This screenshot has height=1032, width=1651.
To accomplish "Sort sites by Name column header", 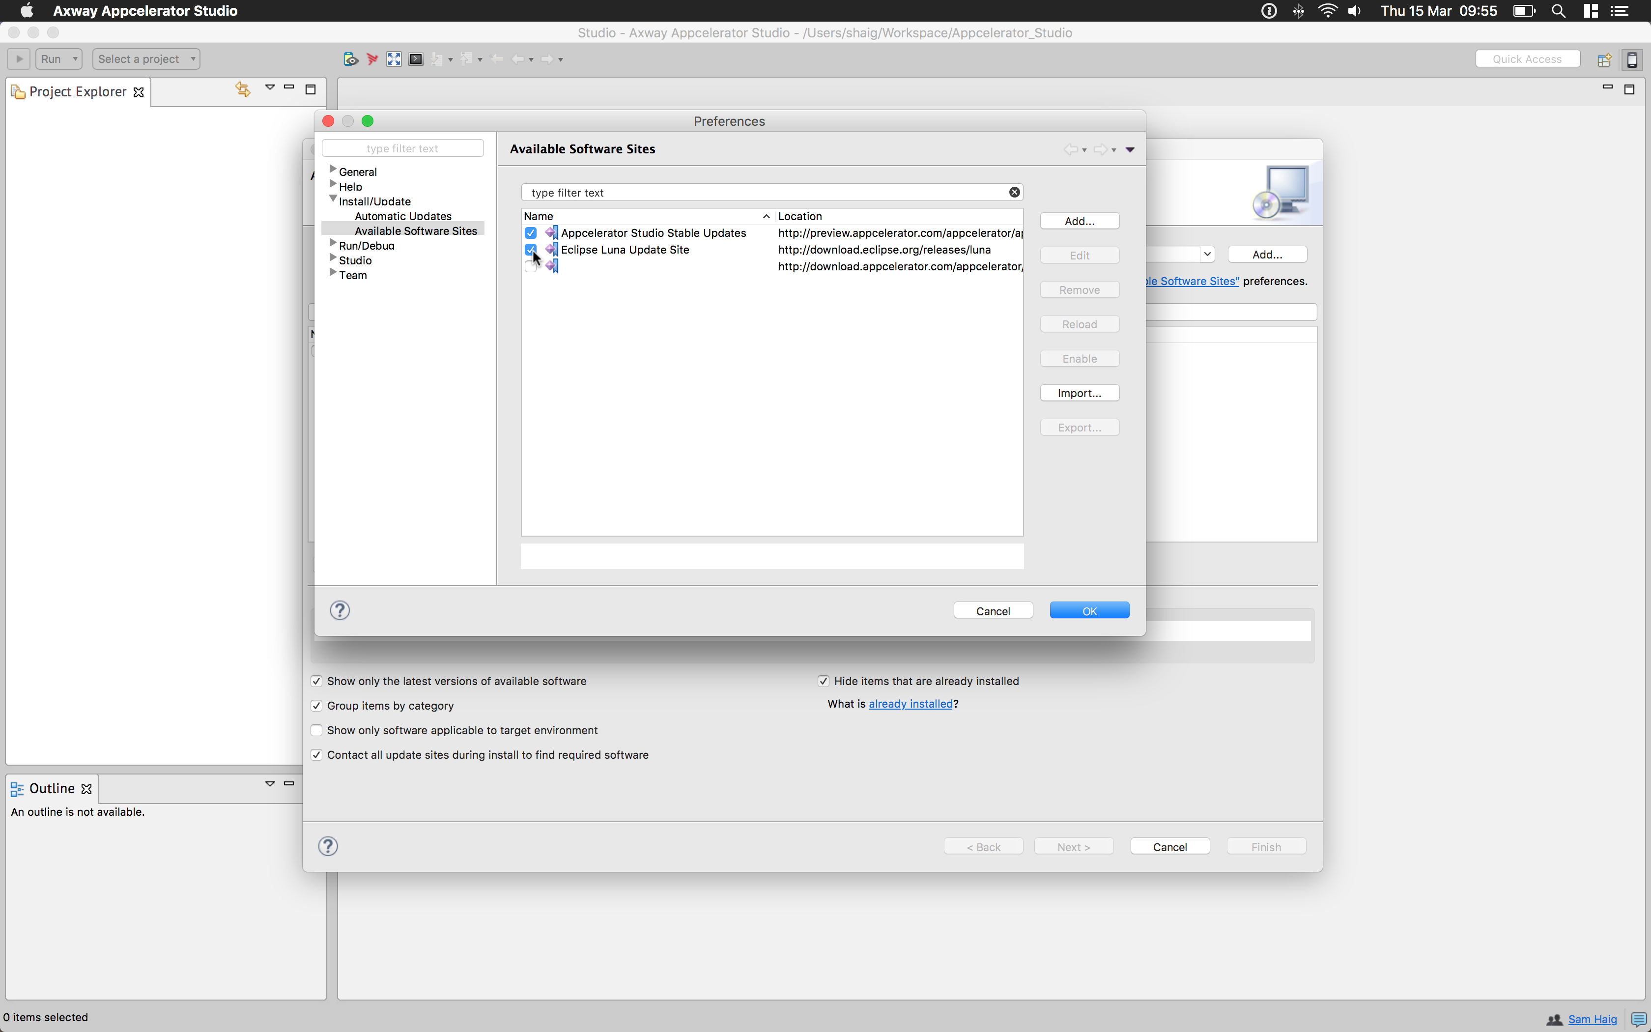I will point(648,216).
